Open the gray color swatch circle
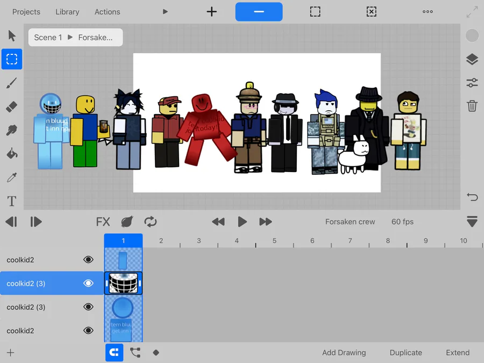Screen dimensions: 484x363 point(472,35)
